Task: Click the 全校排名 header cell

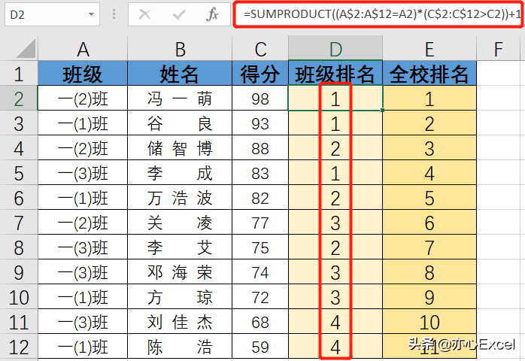Action: [429, 74]
